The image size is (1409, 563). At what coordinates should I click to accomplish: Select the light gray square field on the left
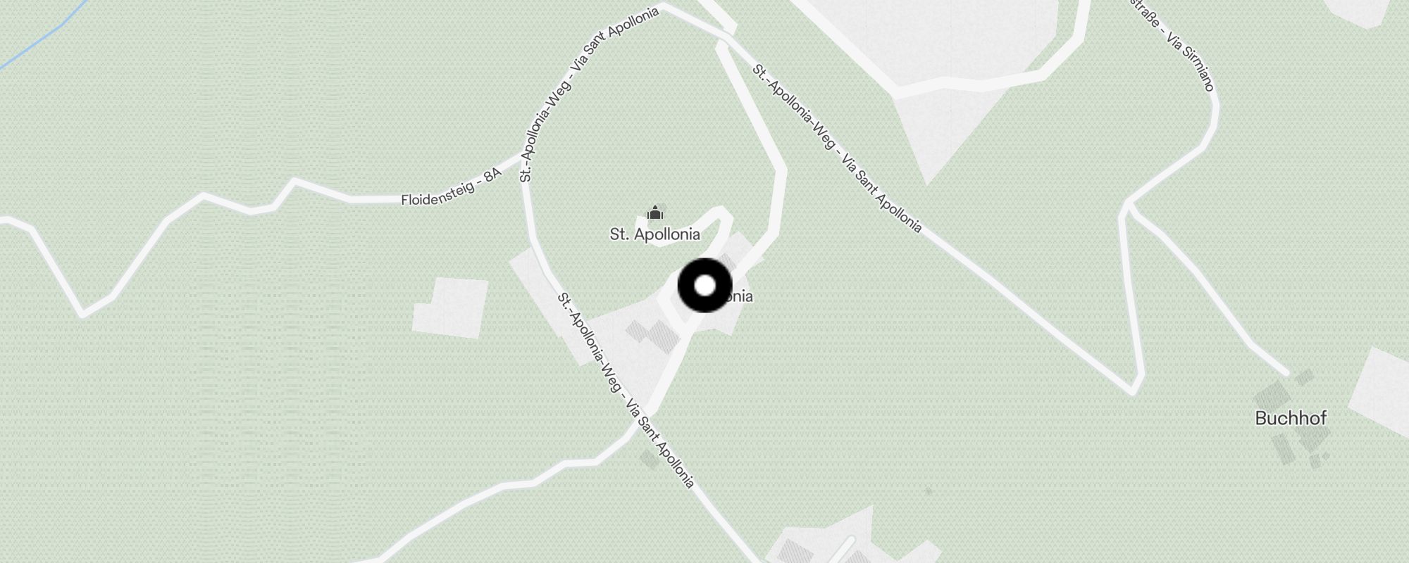click(451, 308)
